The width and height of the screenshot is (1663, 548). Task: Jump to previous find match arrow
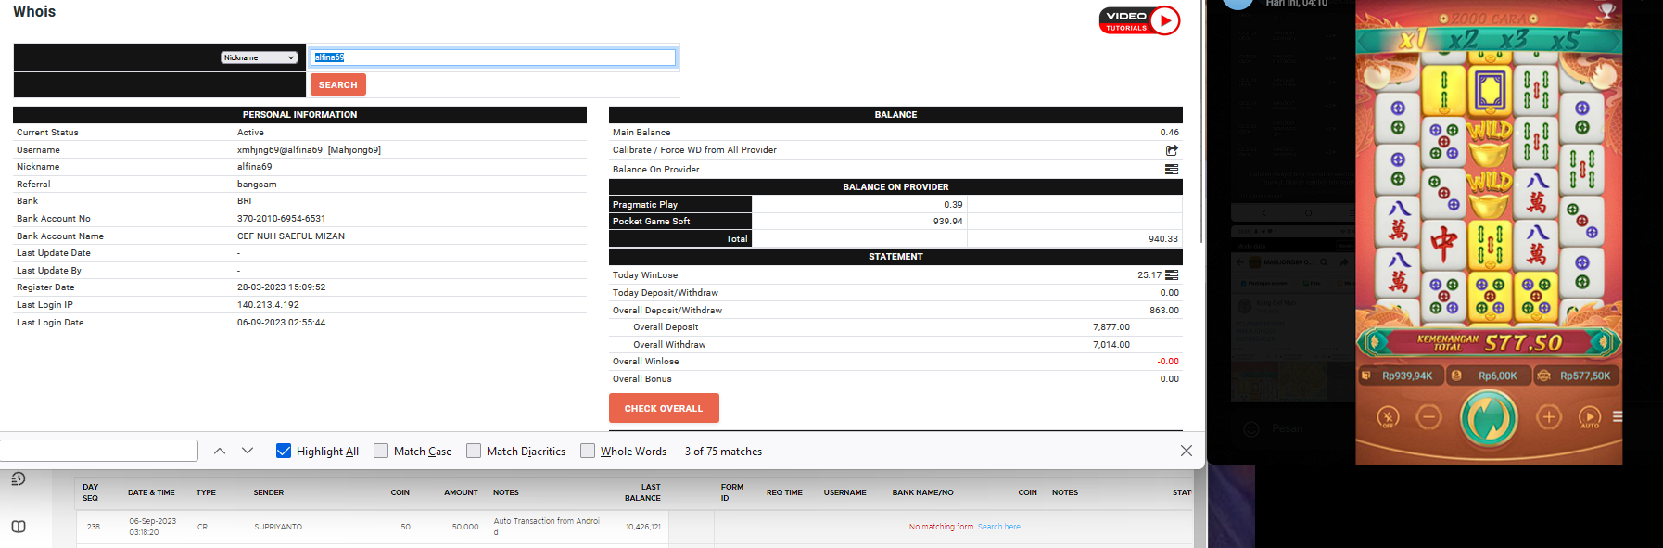220,451
